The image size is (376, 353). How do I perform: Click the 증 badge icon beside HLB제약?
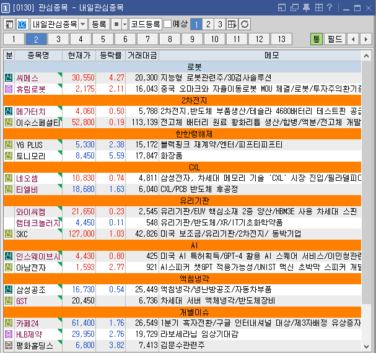coord(9,334)
